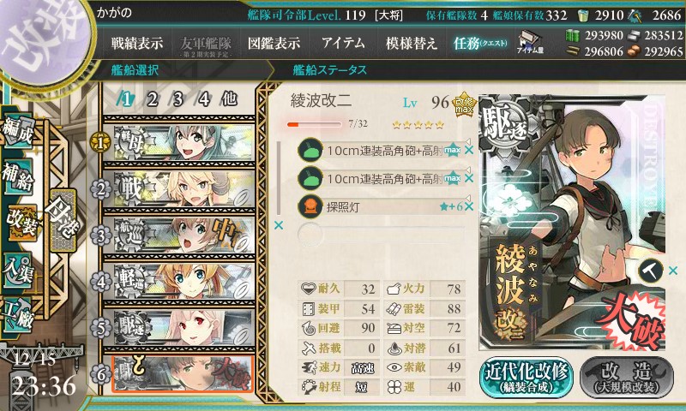
Task: Click the 近代化改修 modernization button
Action: point(527,378)
